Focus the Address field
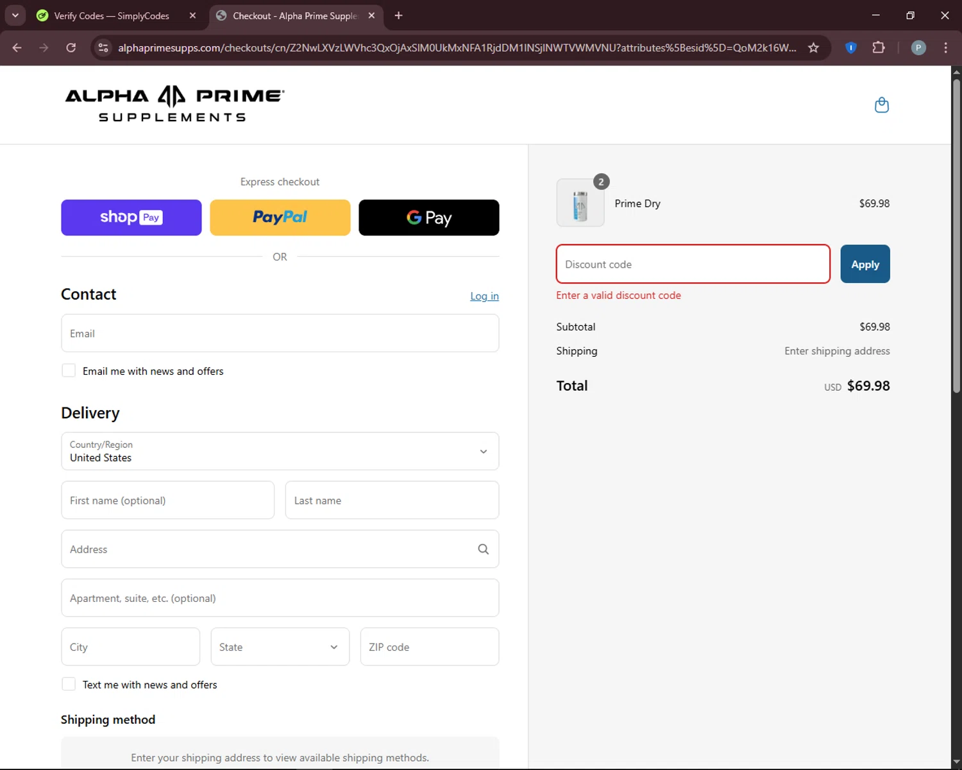 pyautogui.click(x=280, y=549)
